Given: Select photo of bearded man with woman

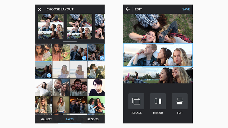Looking at the screenshot, I should point(61,87).
